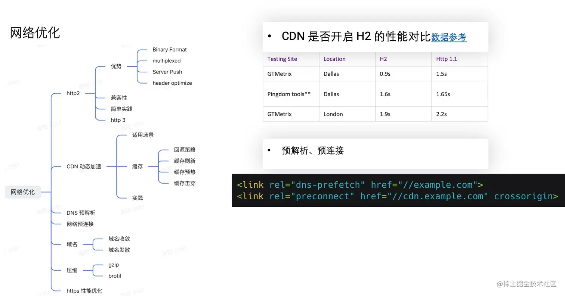Click the 兼容性 node
The height and width of the screenshot is (296, 565).
coord(119,98)
